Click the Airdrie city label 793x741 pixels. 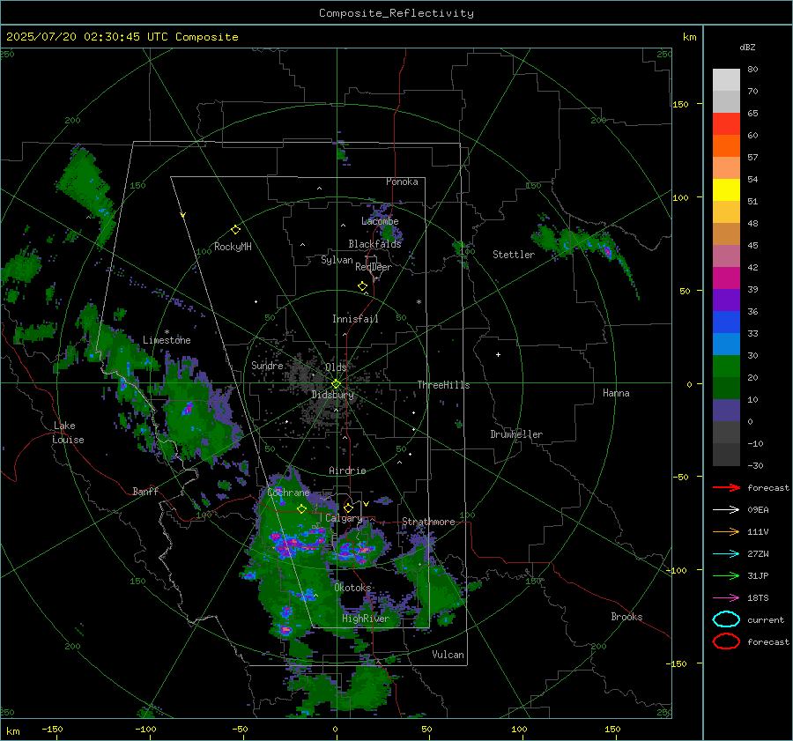click(347, 471)
